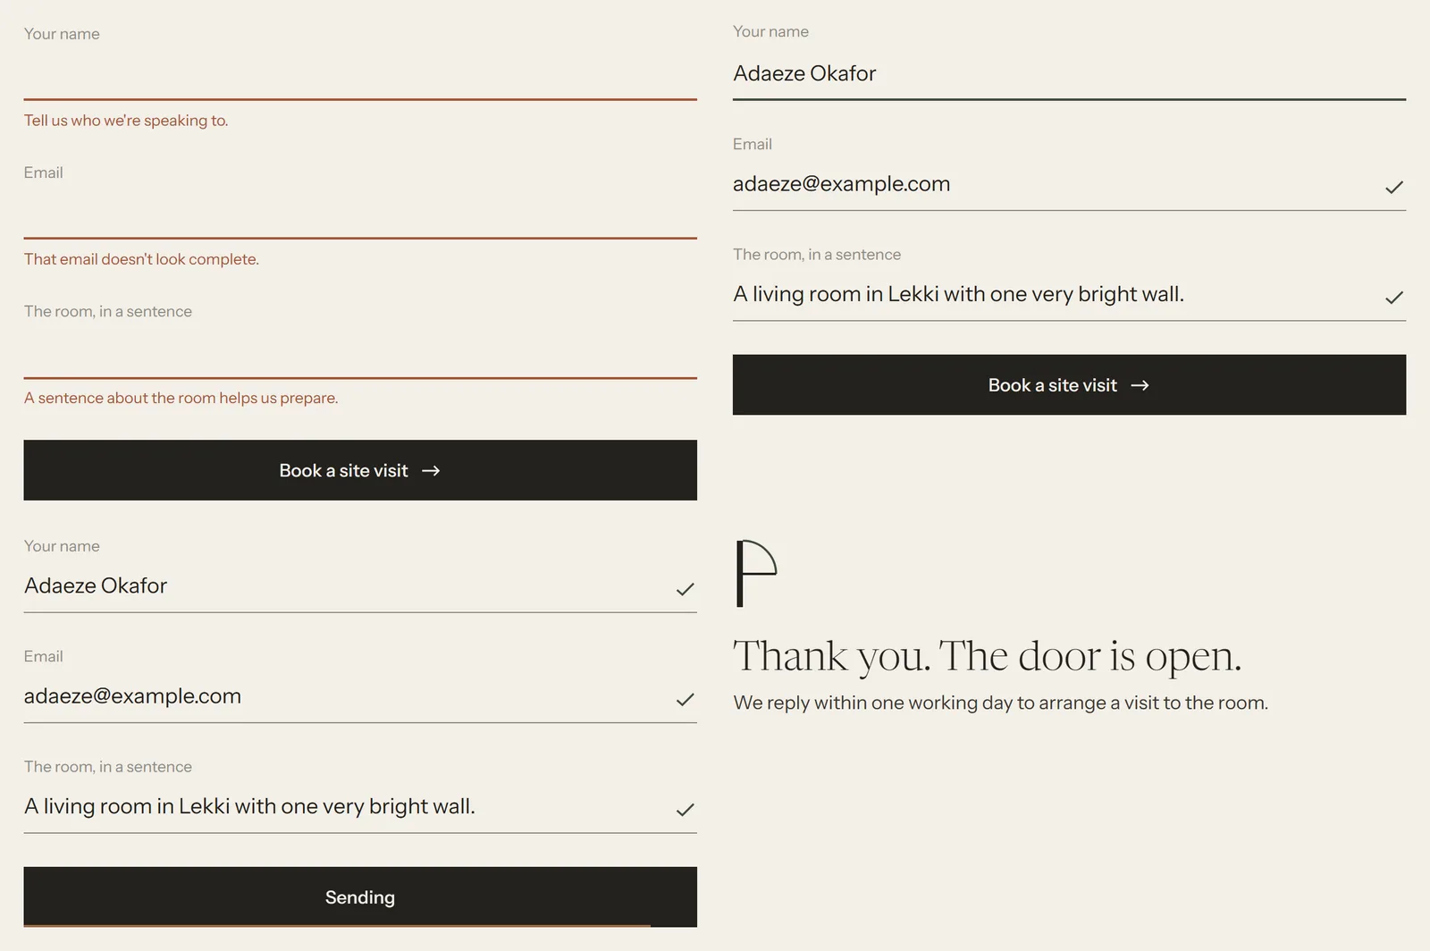Image resolution: width=1430 pixels, height=951 pixels.
Task: Click the progress bar under Sending
Action: [x=337, y=925]
